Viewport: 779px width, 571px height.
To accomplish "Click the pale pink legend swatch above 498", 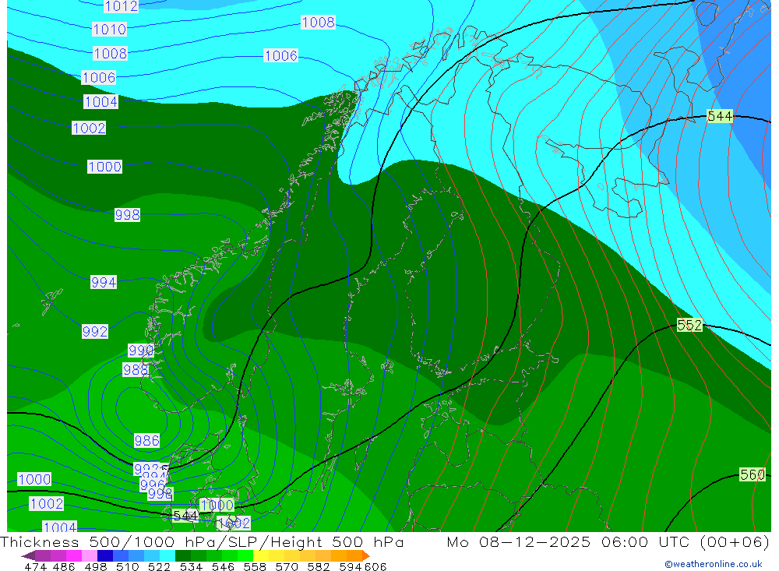I will pos(90,555).
